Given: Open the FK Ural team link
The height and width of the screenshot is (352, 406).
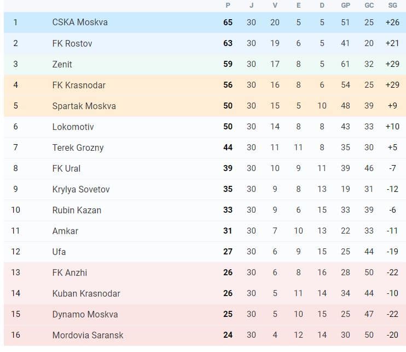Looking at the screenshot, I should [x=66, y=168].
